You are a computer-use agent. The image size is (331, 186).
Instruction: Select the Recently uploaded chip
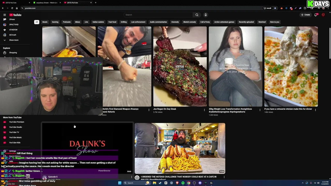pos(246,22)
